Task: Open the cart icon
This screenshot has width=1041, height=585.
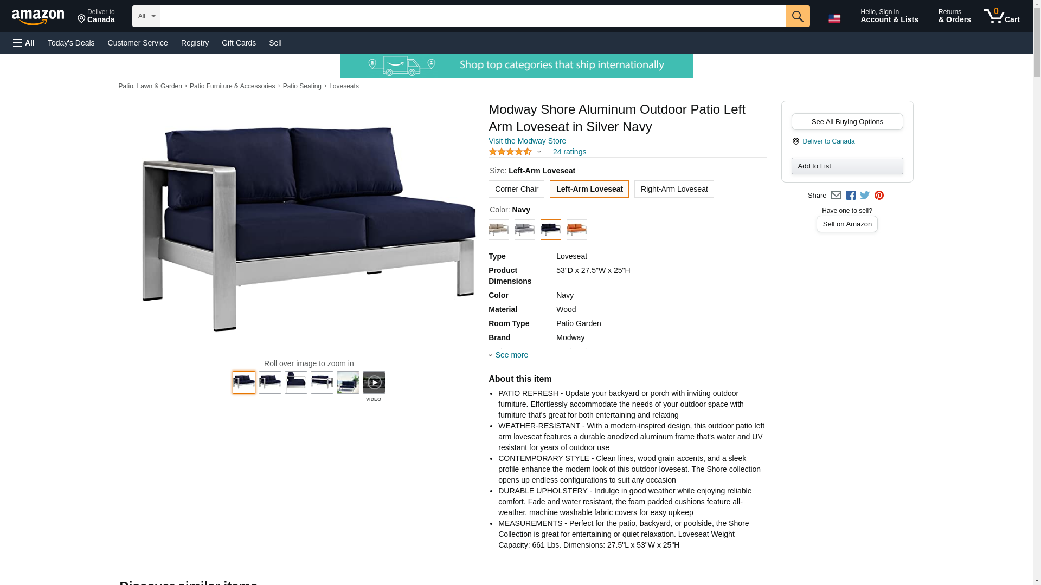Action: 1002,16
